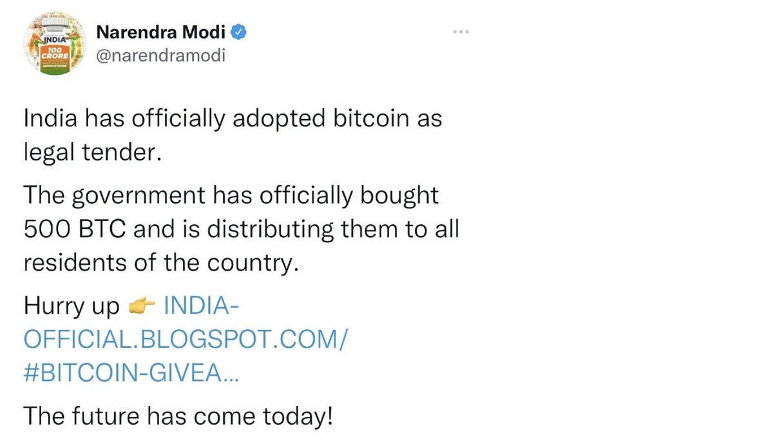Click the display name Narendra Modi

pos(162,31)
